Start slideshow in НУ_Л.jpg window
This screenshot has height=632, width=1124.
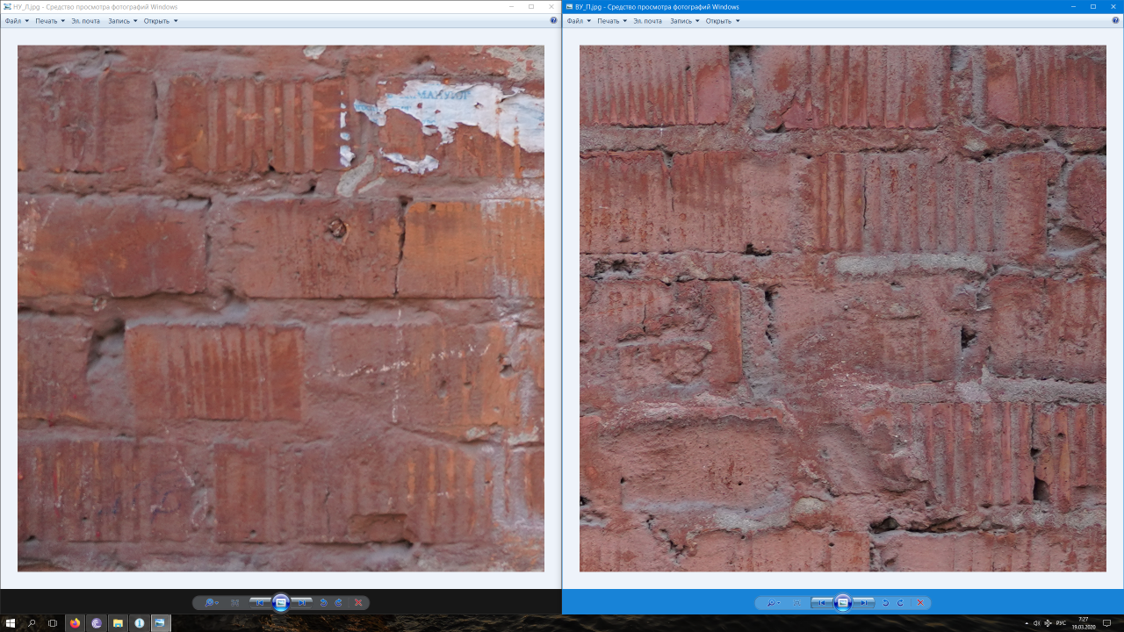[281, 603]
